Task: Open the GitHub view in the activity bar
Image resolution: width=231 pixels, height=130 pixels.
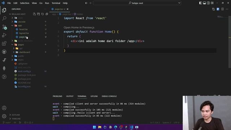Action: tap(4, 52)
